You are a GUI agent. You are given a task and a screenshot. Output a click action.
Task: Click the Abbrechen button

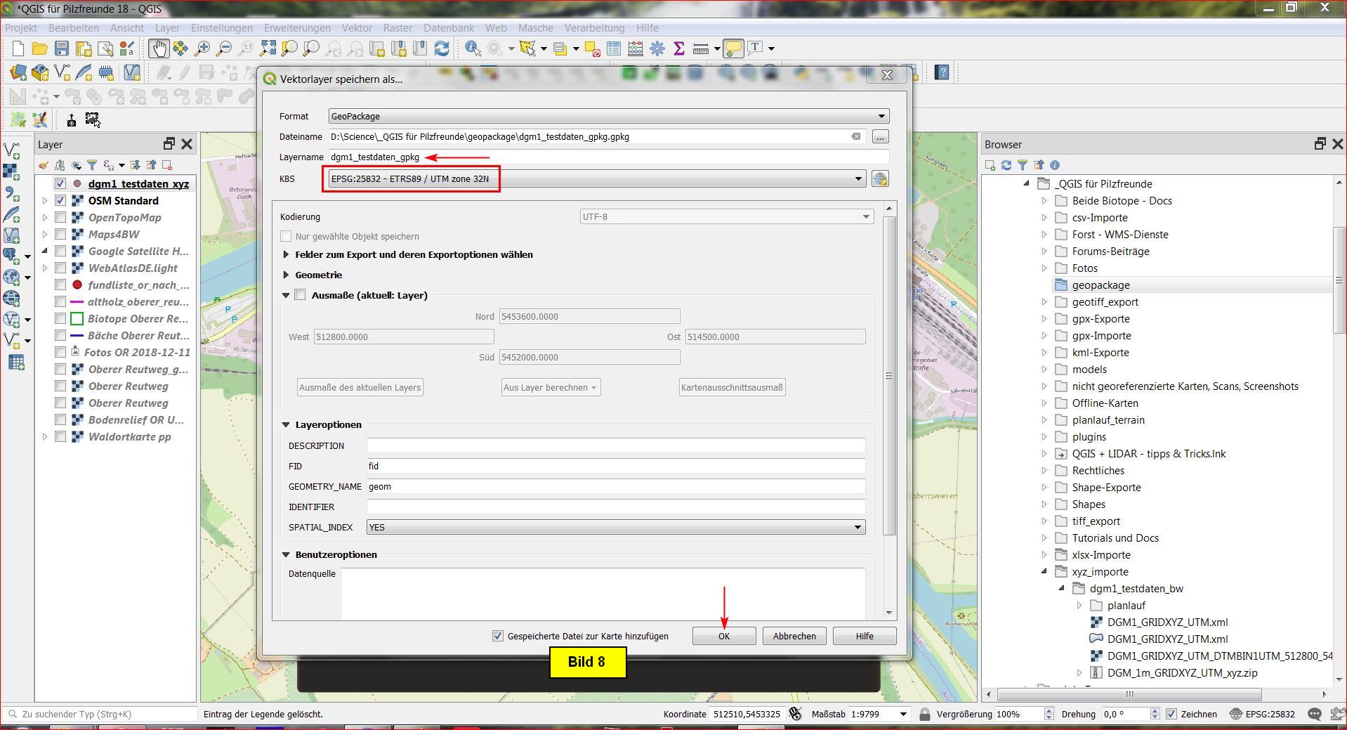794,636
